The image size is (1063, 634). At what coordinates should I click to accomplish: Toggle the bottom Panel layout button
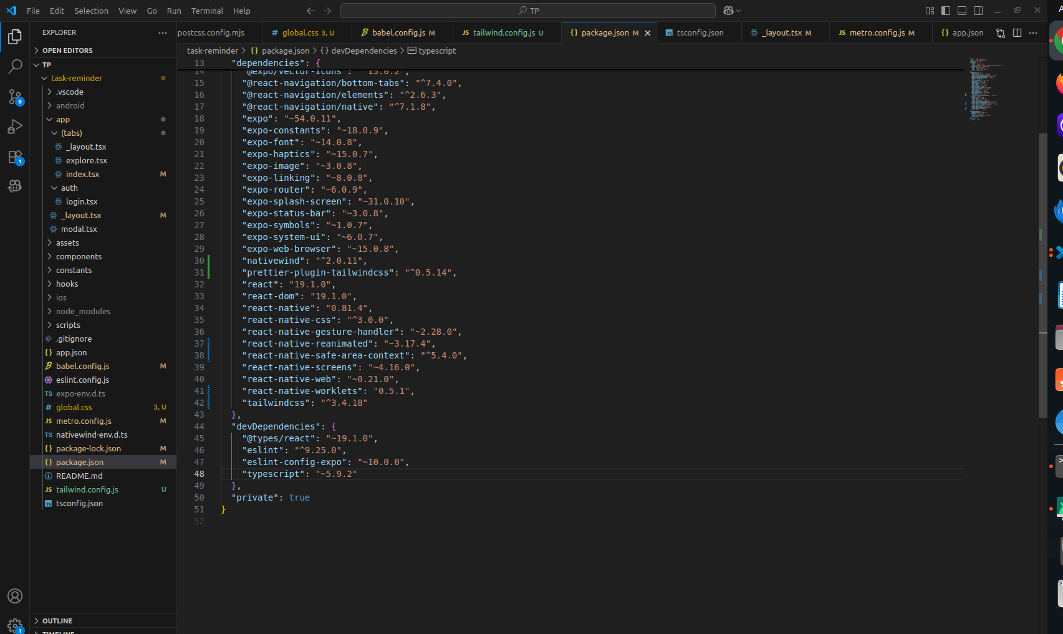(962, 11)
